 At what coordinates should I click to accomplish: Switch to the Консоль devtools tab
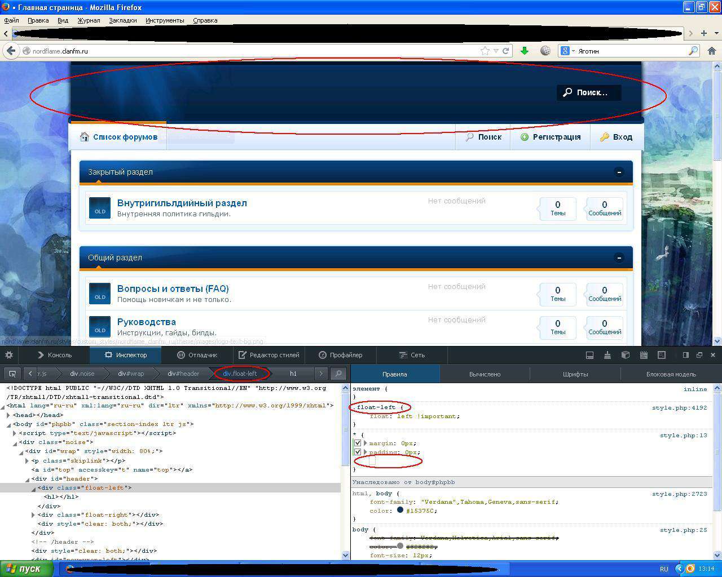coord(55,355)
